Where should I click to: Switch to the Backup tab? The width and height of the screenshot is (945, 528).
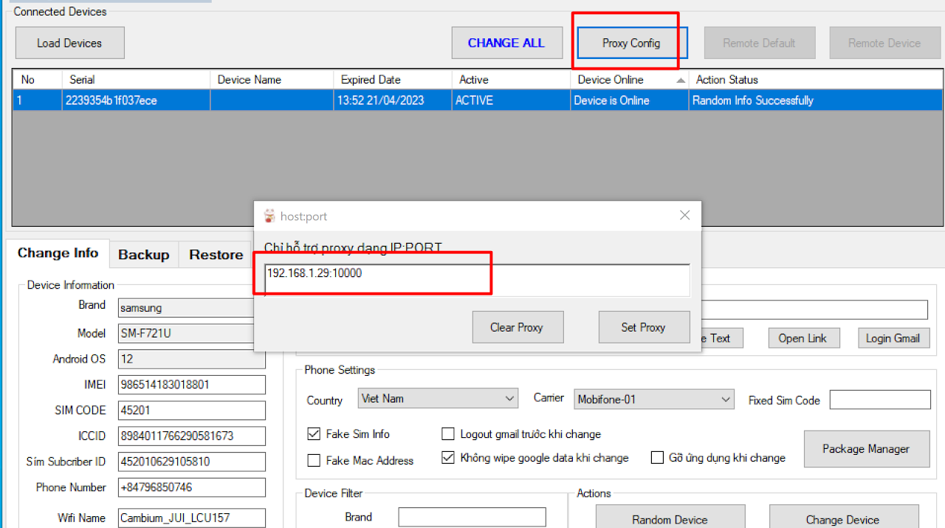click(x=143, y=255)
